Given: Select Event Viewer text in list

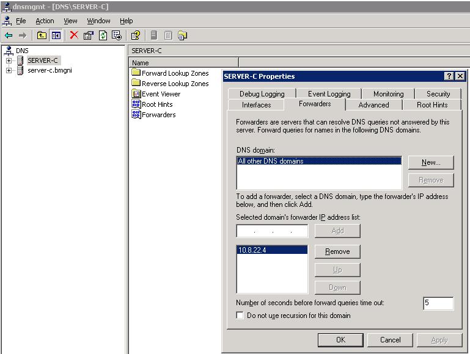Looking at the screenshot, I should point(161,94).
